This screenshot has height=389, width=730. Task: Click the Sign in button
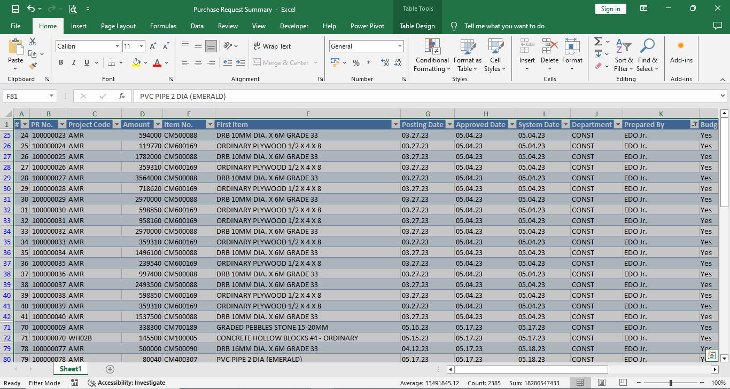point(610,9)
